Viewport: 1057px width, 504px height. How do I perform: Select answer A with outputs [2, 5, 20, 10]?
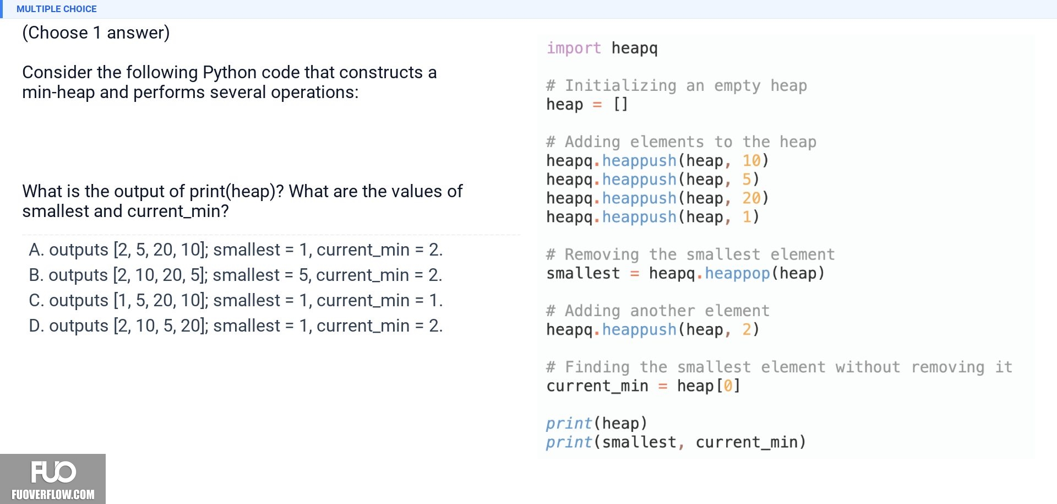point(236,250)
